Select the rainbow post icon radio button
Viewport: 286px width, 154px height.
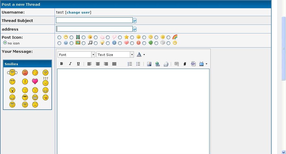coord(169,37)
